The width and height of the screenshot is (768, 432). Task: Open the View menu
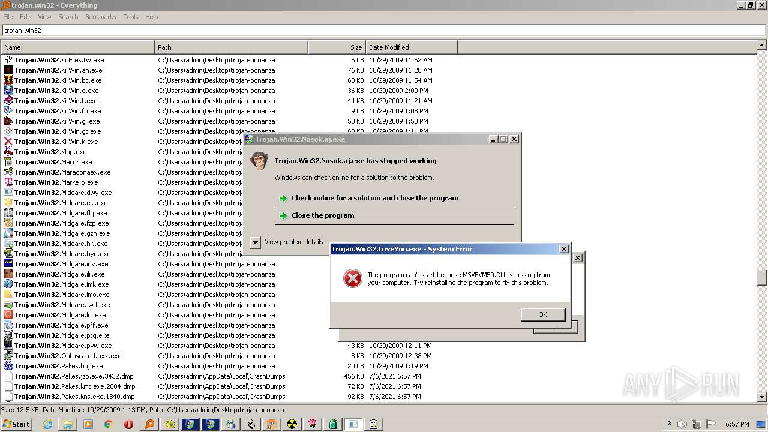coord(45,17)
